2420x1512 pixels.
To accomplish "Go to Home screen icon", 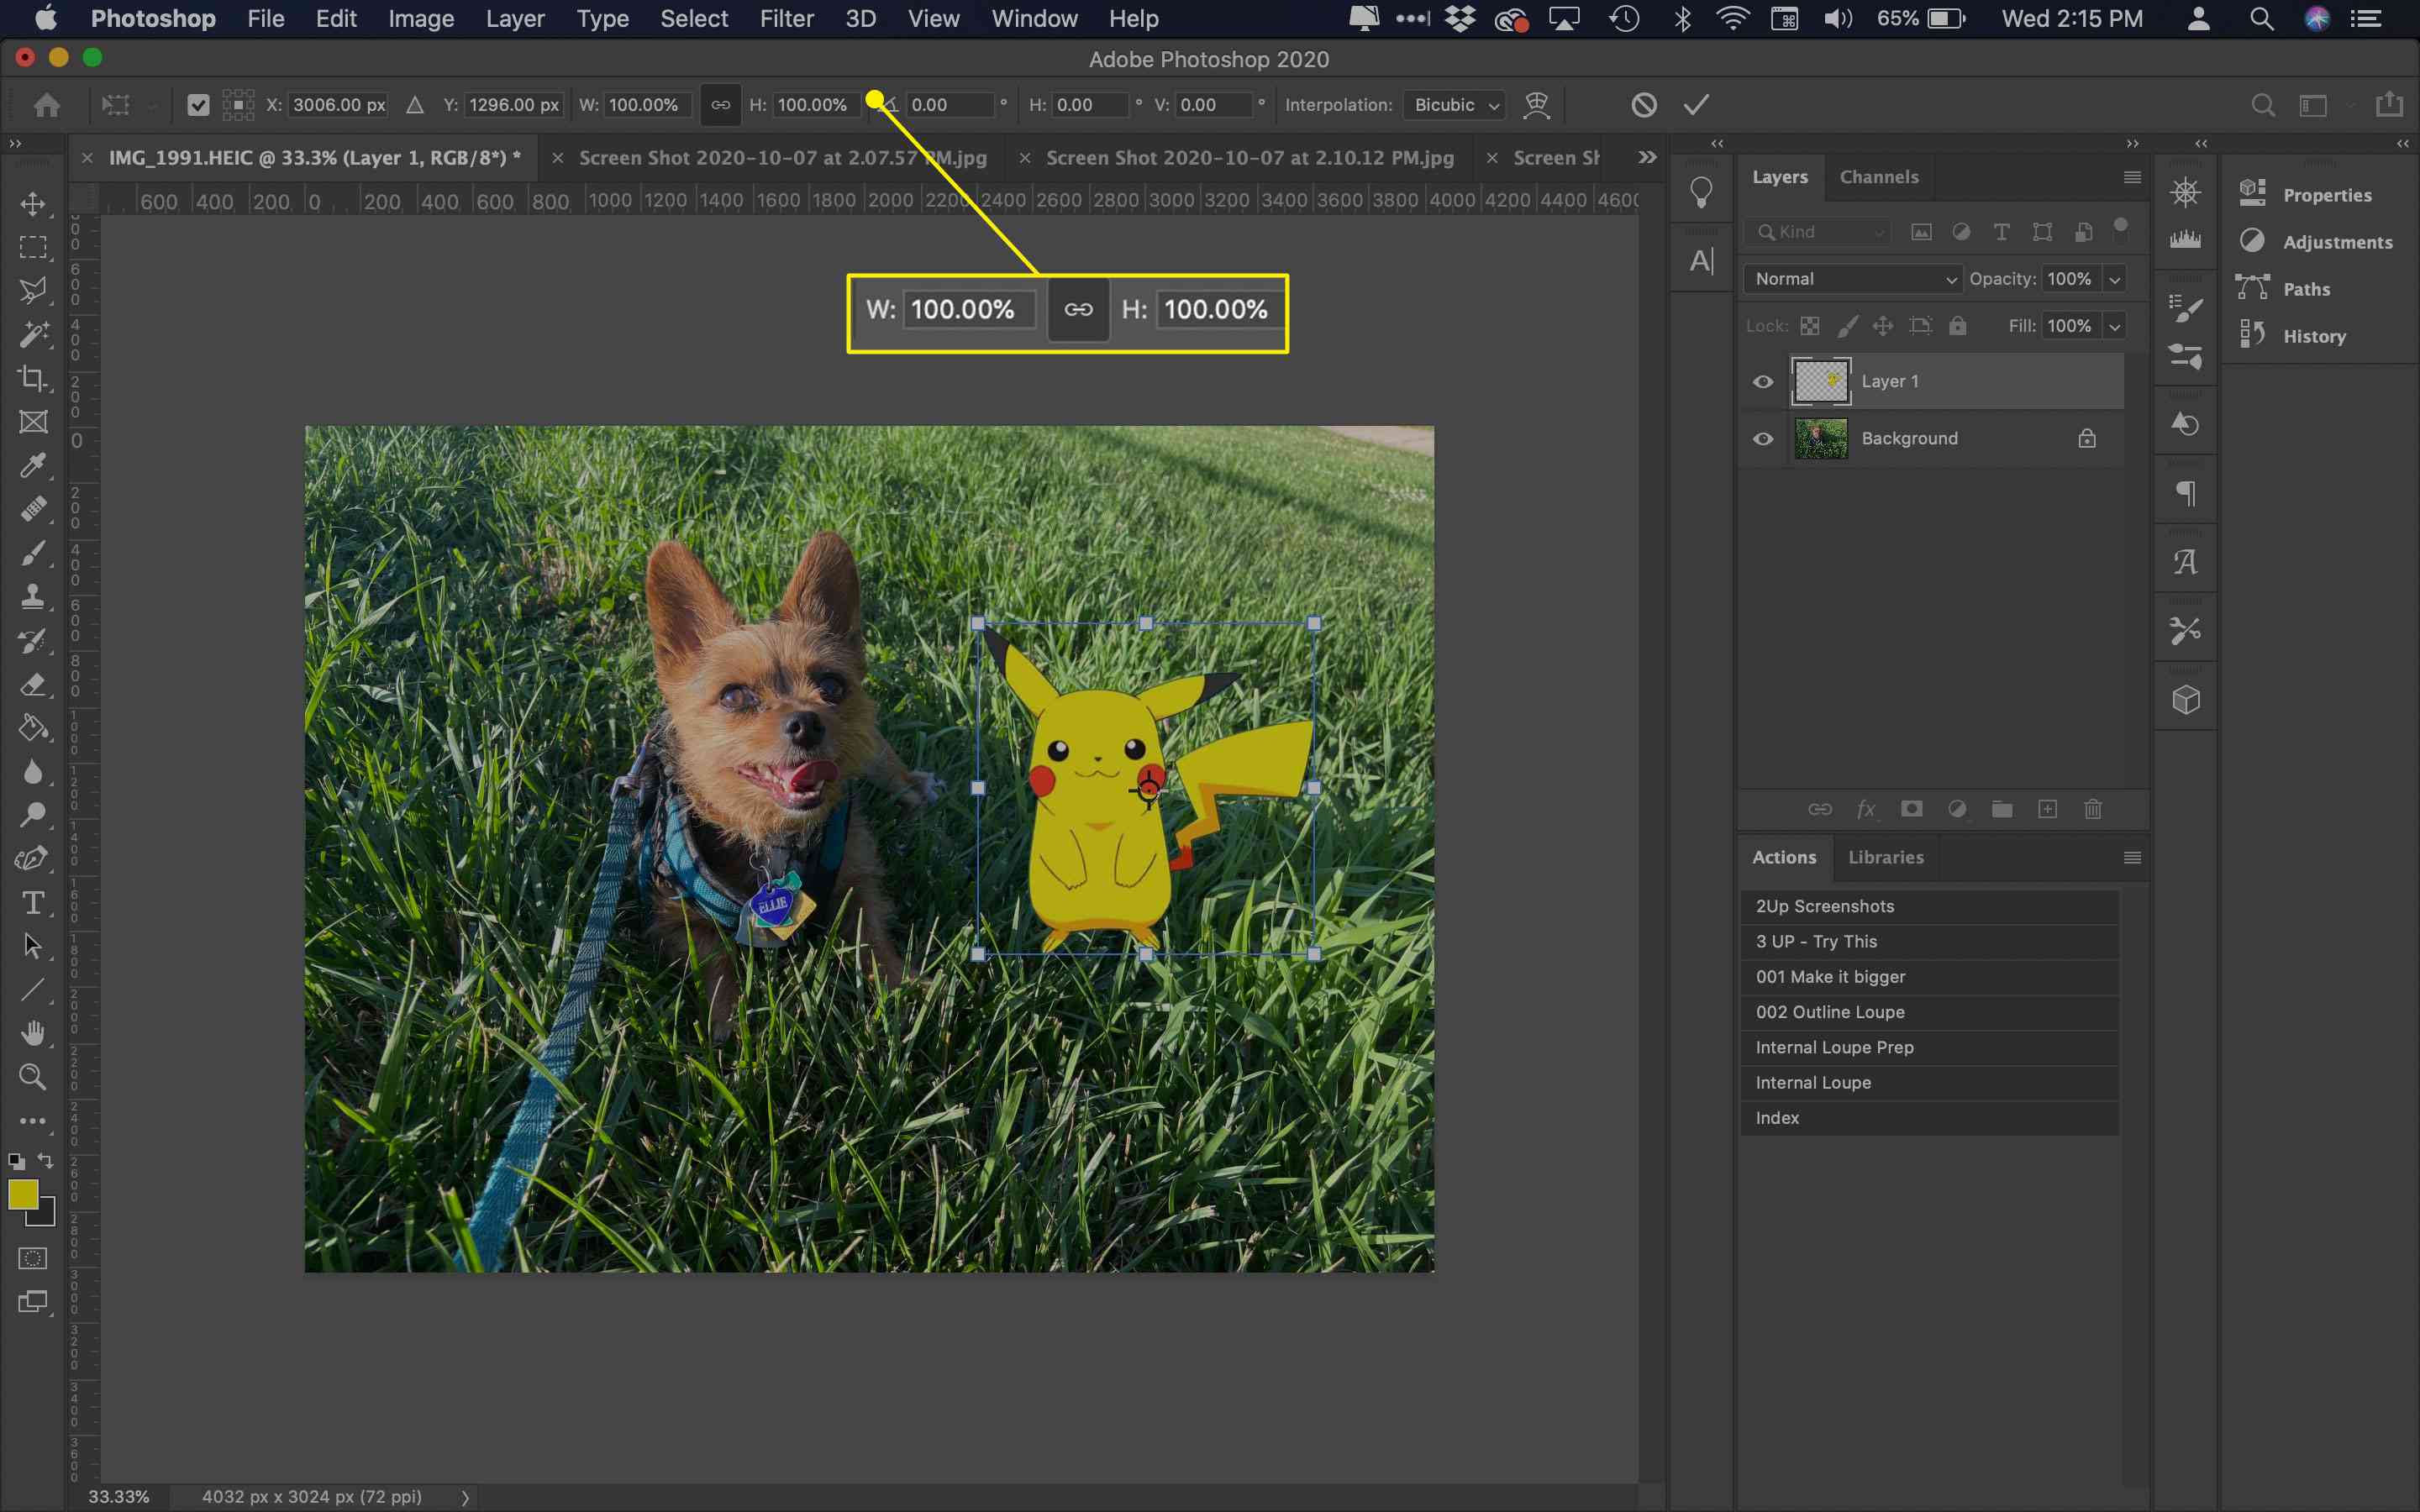I will click(x=46, y=105).
